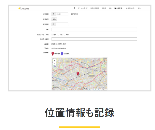Open the OpenStreetMap attribution link
The height and width of the screenshot is (130, 155).
96,90
